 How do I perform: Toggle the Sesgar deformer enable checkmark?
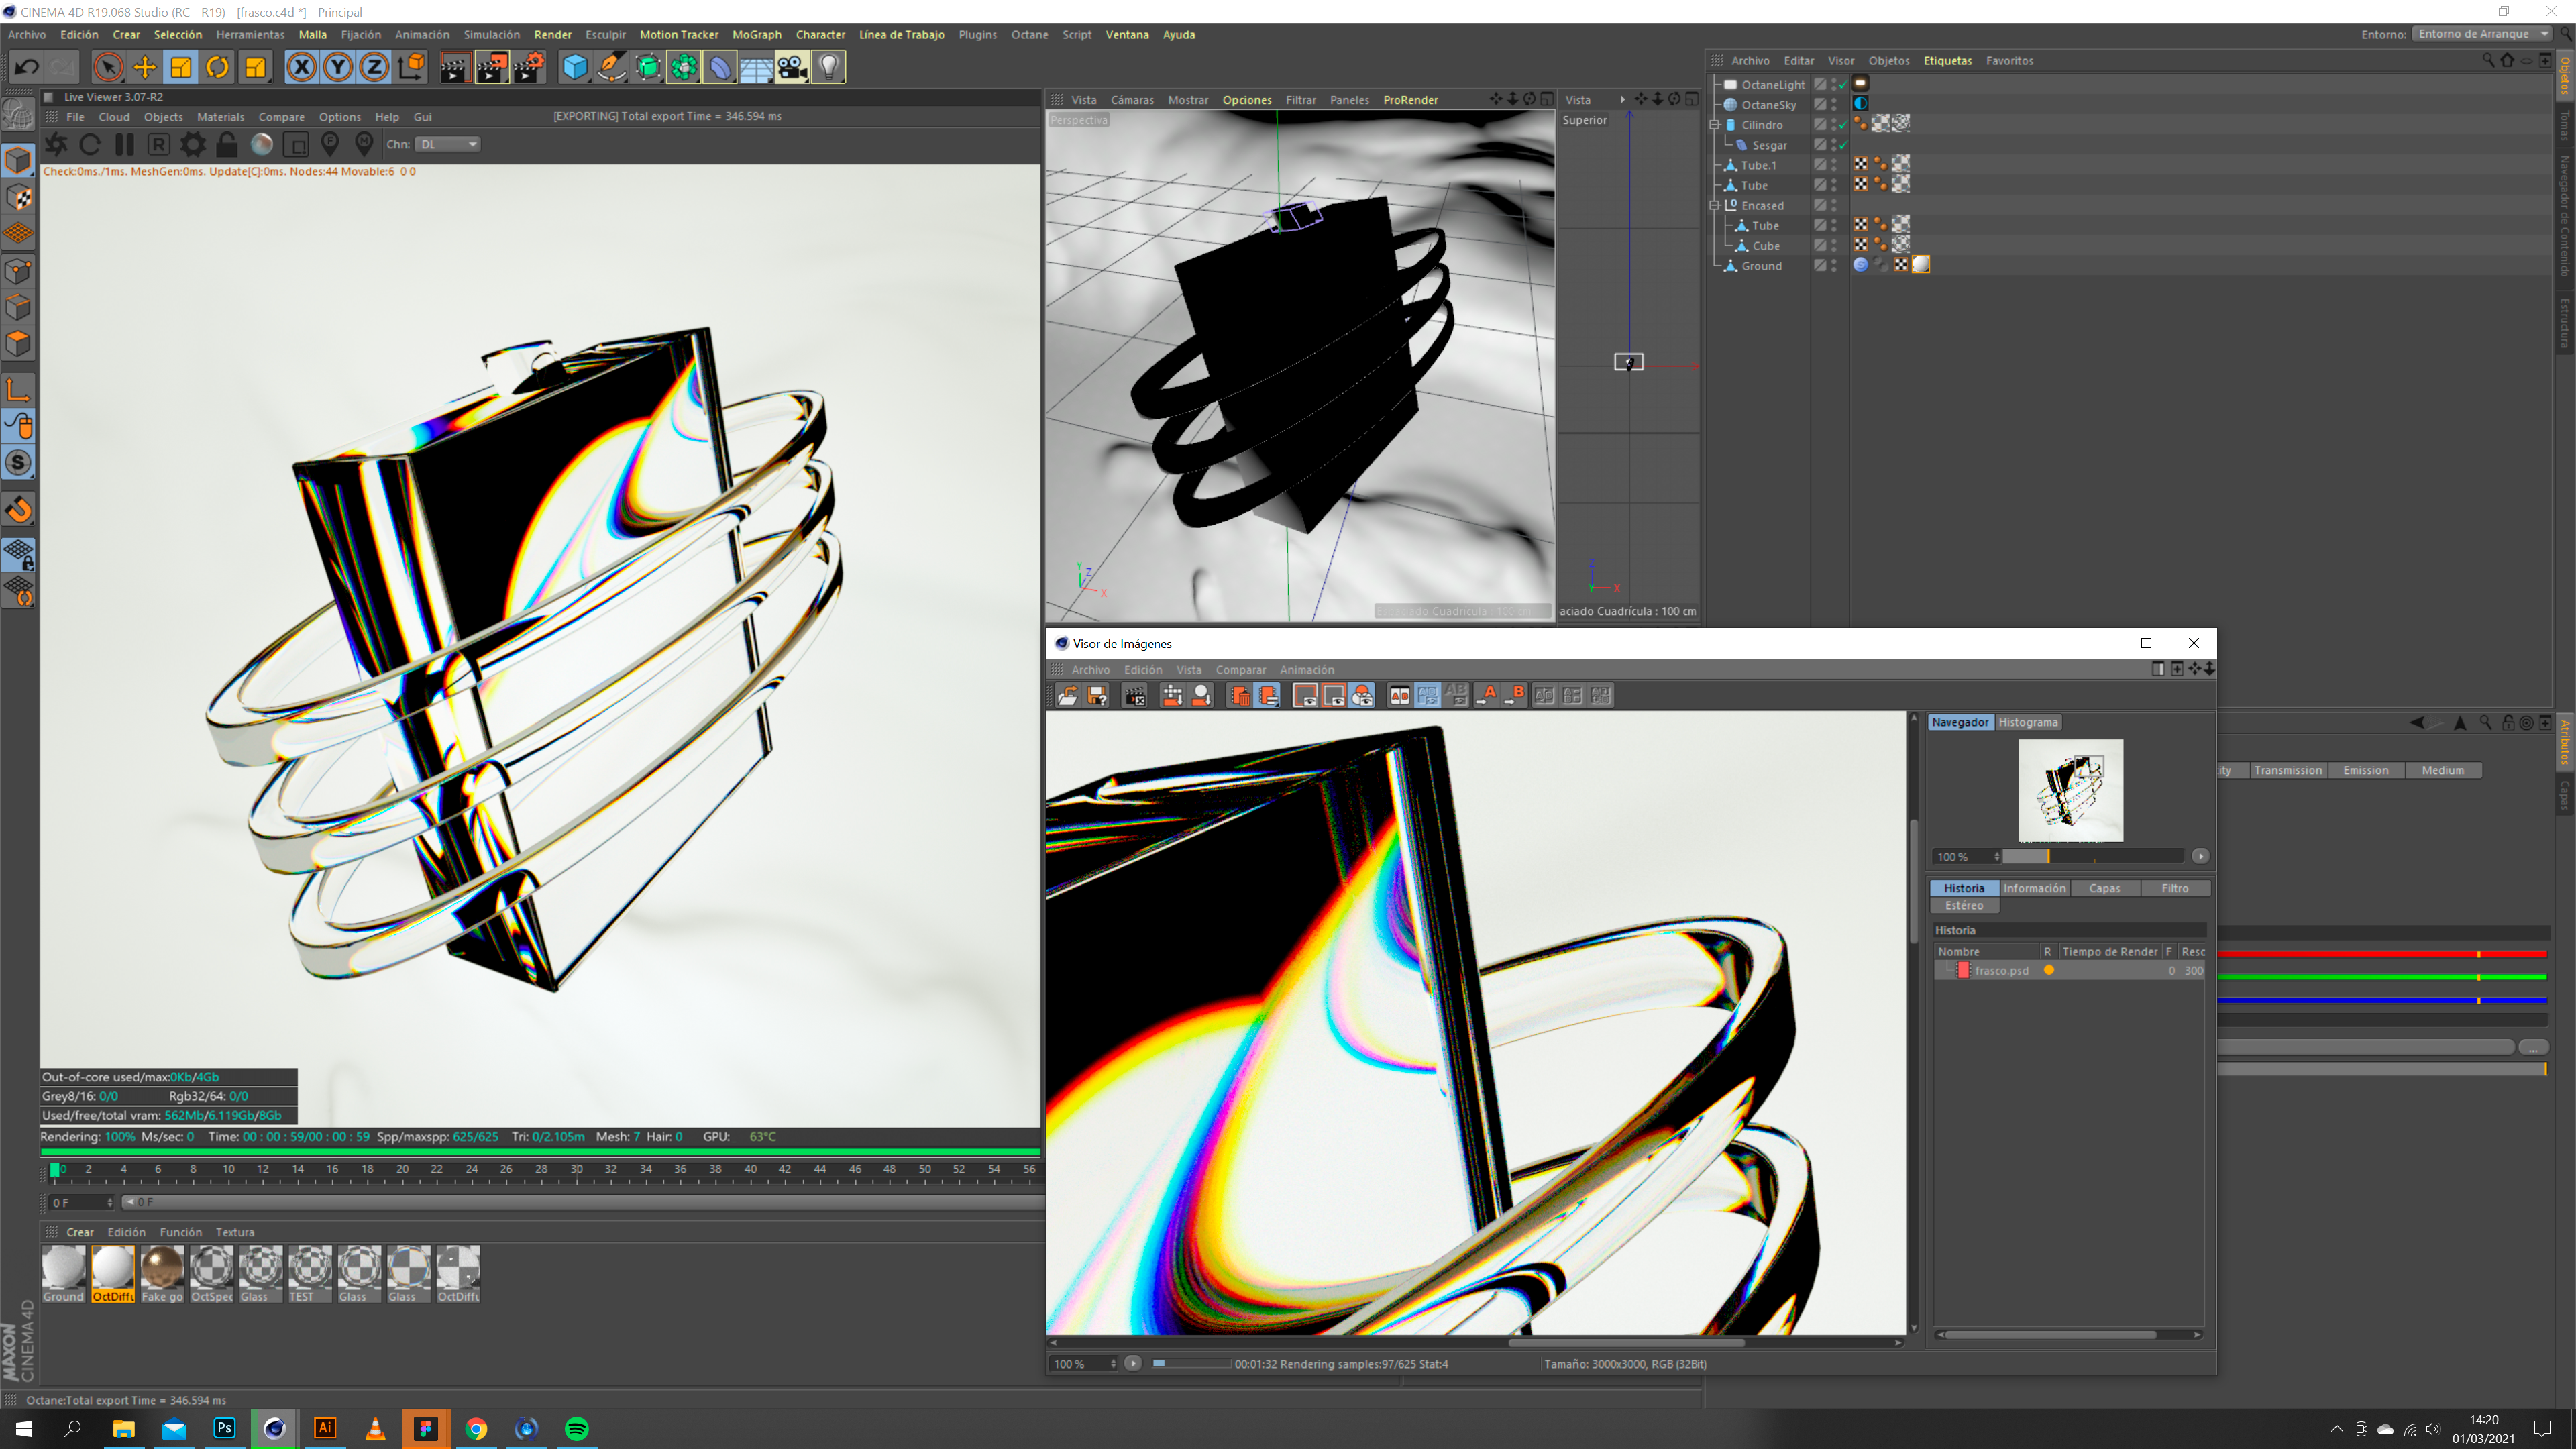(x=1843, y=145)
